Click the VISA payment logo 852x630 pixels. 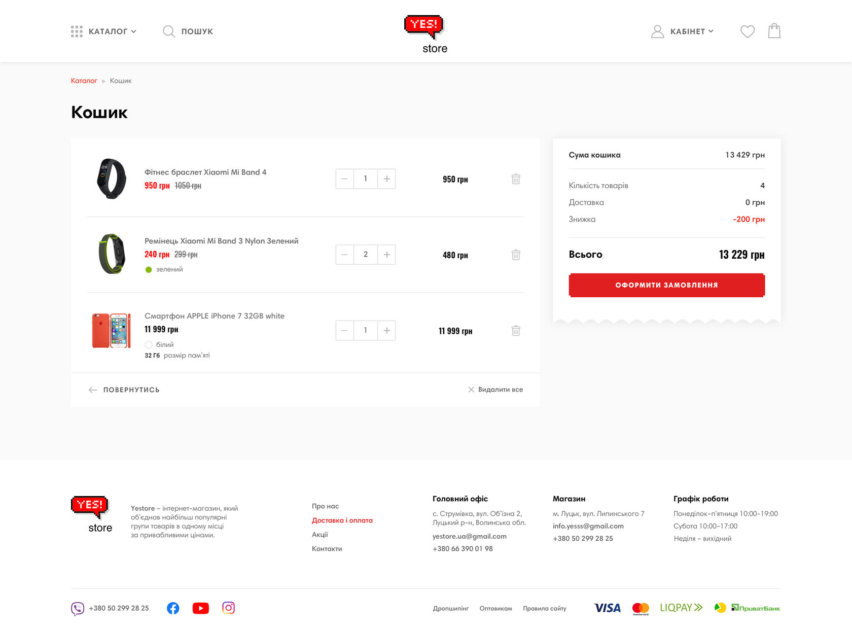click(608, 608)
